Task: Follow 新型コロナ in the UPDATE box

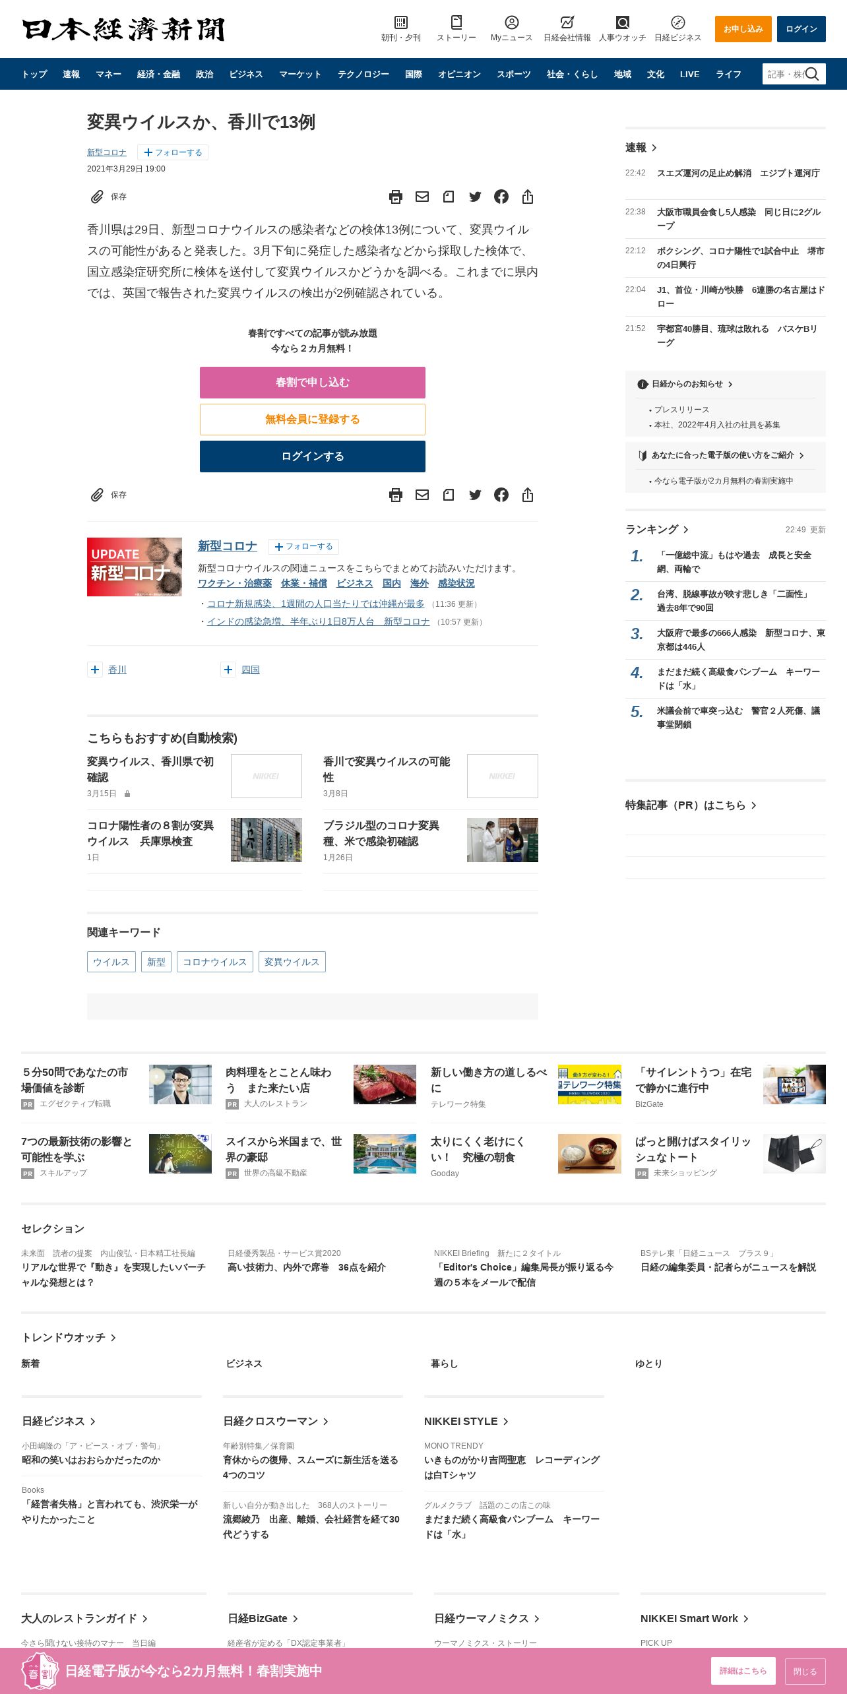Action: (303, 546)
